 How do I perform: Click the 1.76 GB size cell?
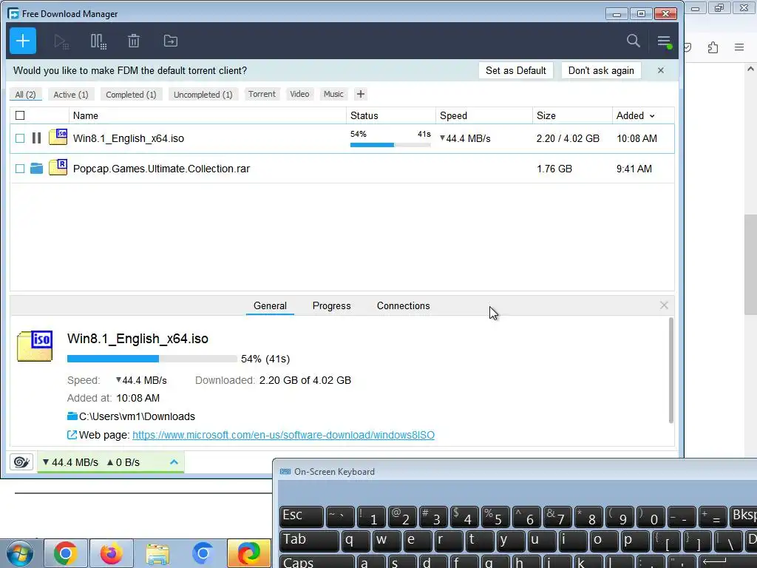pyautogui.click(x=554, y=169)
